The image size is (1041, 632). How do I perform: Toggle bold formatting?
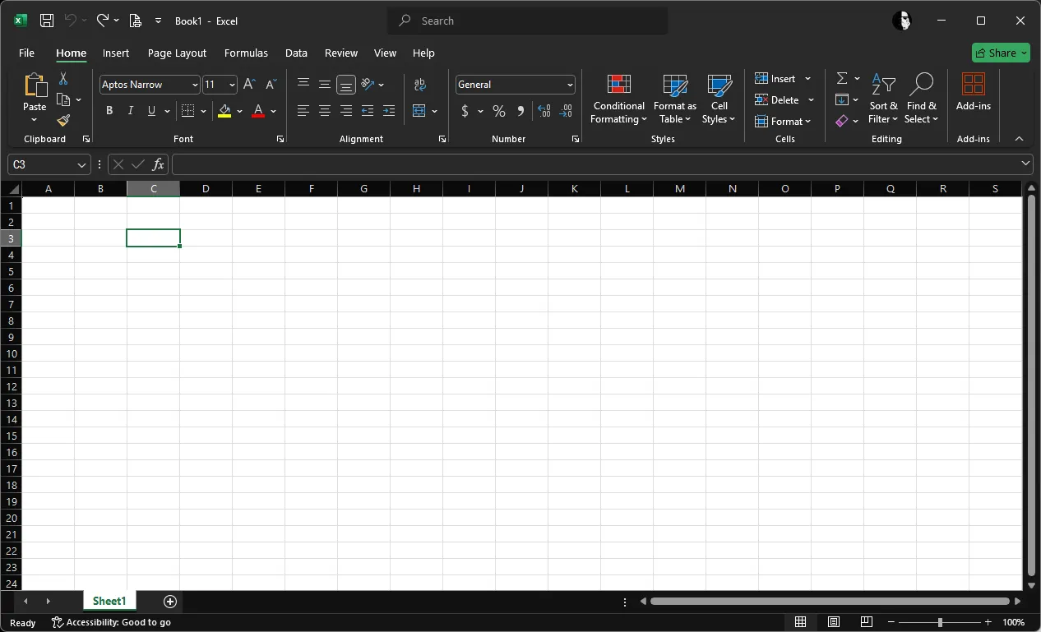(x=109, y=111)
